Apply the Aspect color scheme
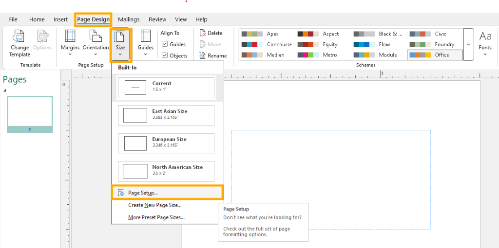Viewport: 499px width, 248px height. tap(323, 34)
